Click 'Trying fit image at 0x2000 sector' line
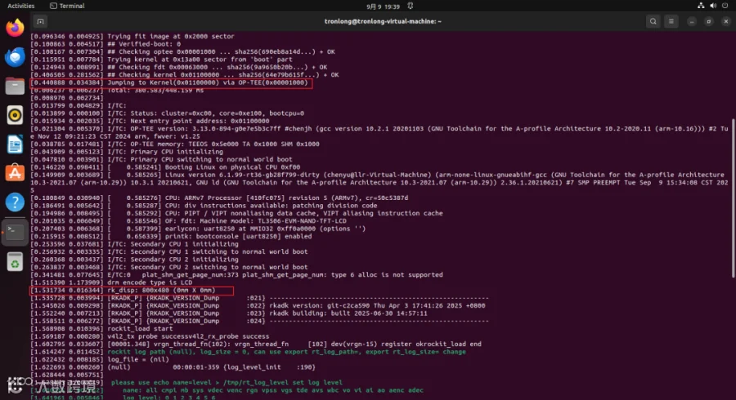The height and width of the screenshot is (400, 736). pyautogui.click(x=132, y=36)
